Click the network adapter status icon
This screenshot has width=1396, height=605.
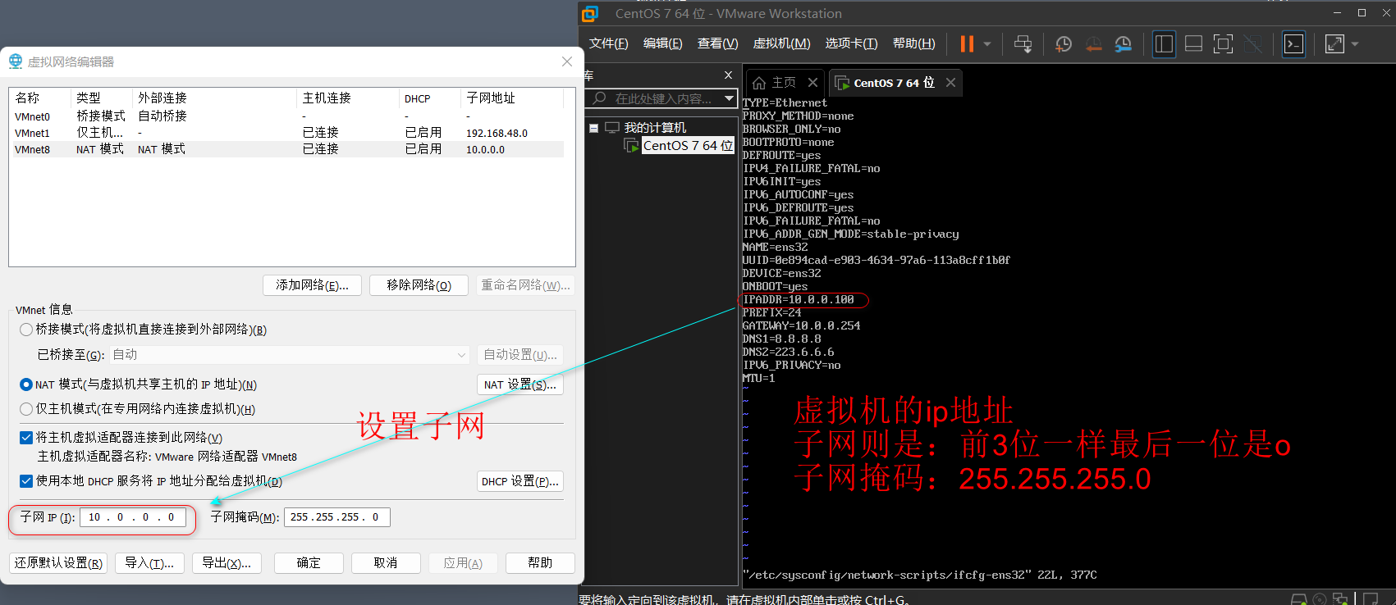(x=1341, y=599)
